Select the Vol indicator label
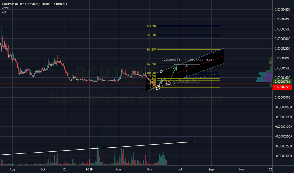 pyautogui.click(x=4, y=12)
